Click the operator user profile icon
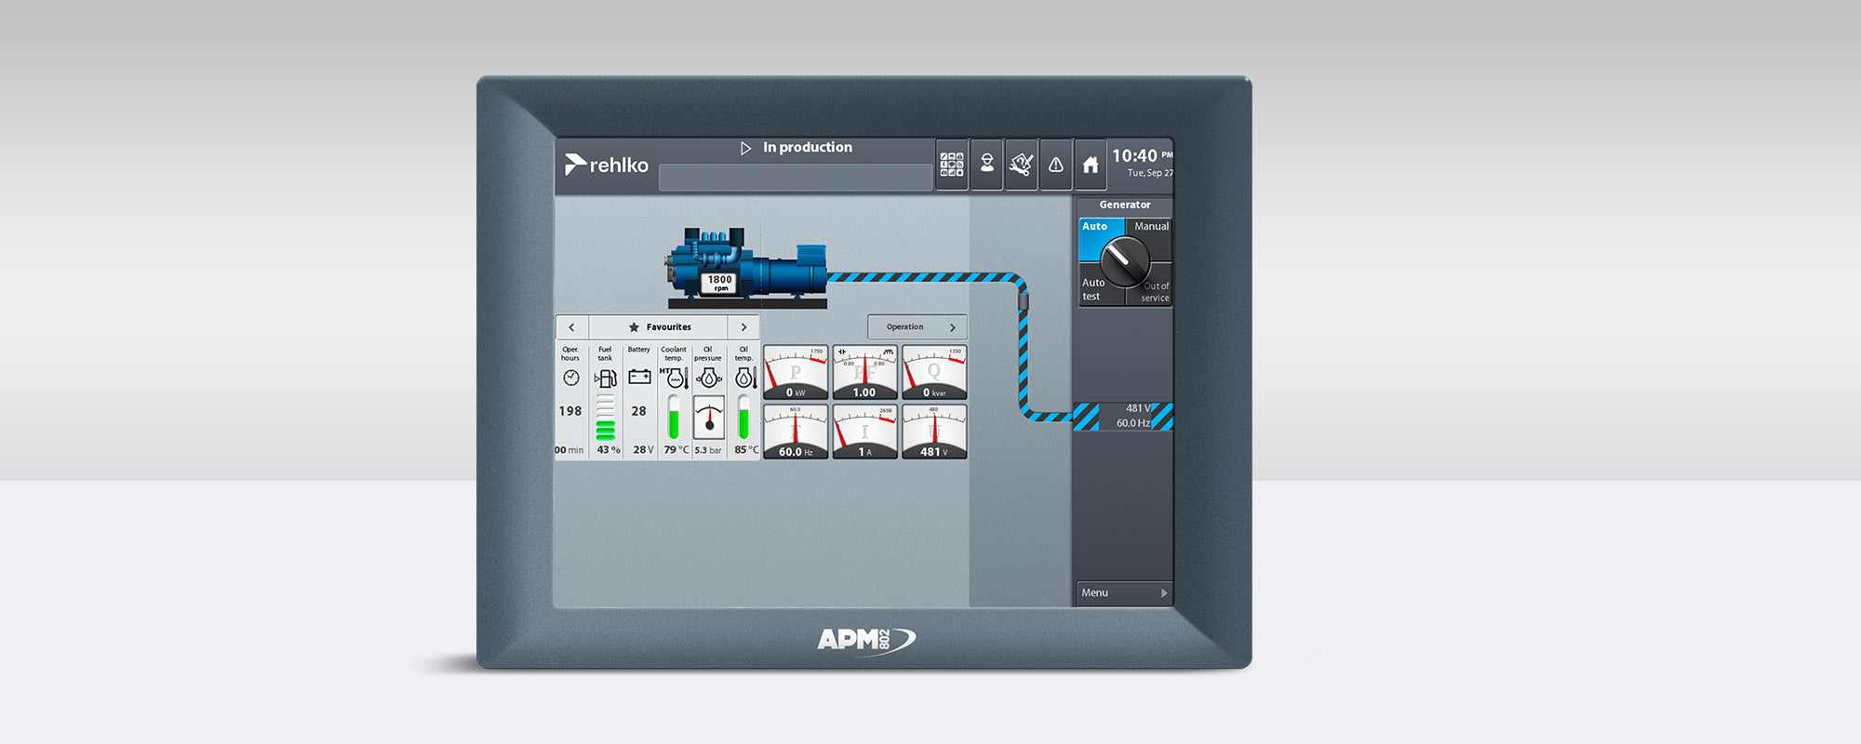 tap(986, 165)
